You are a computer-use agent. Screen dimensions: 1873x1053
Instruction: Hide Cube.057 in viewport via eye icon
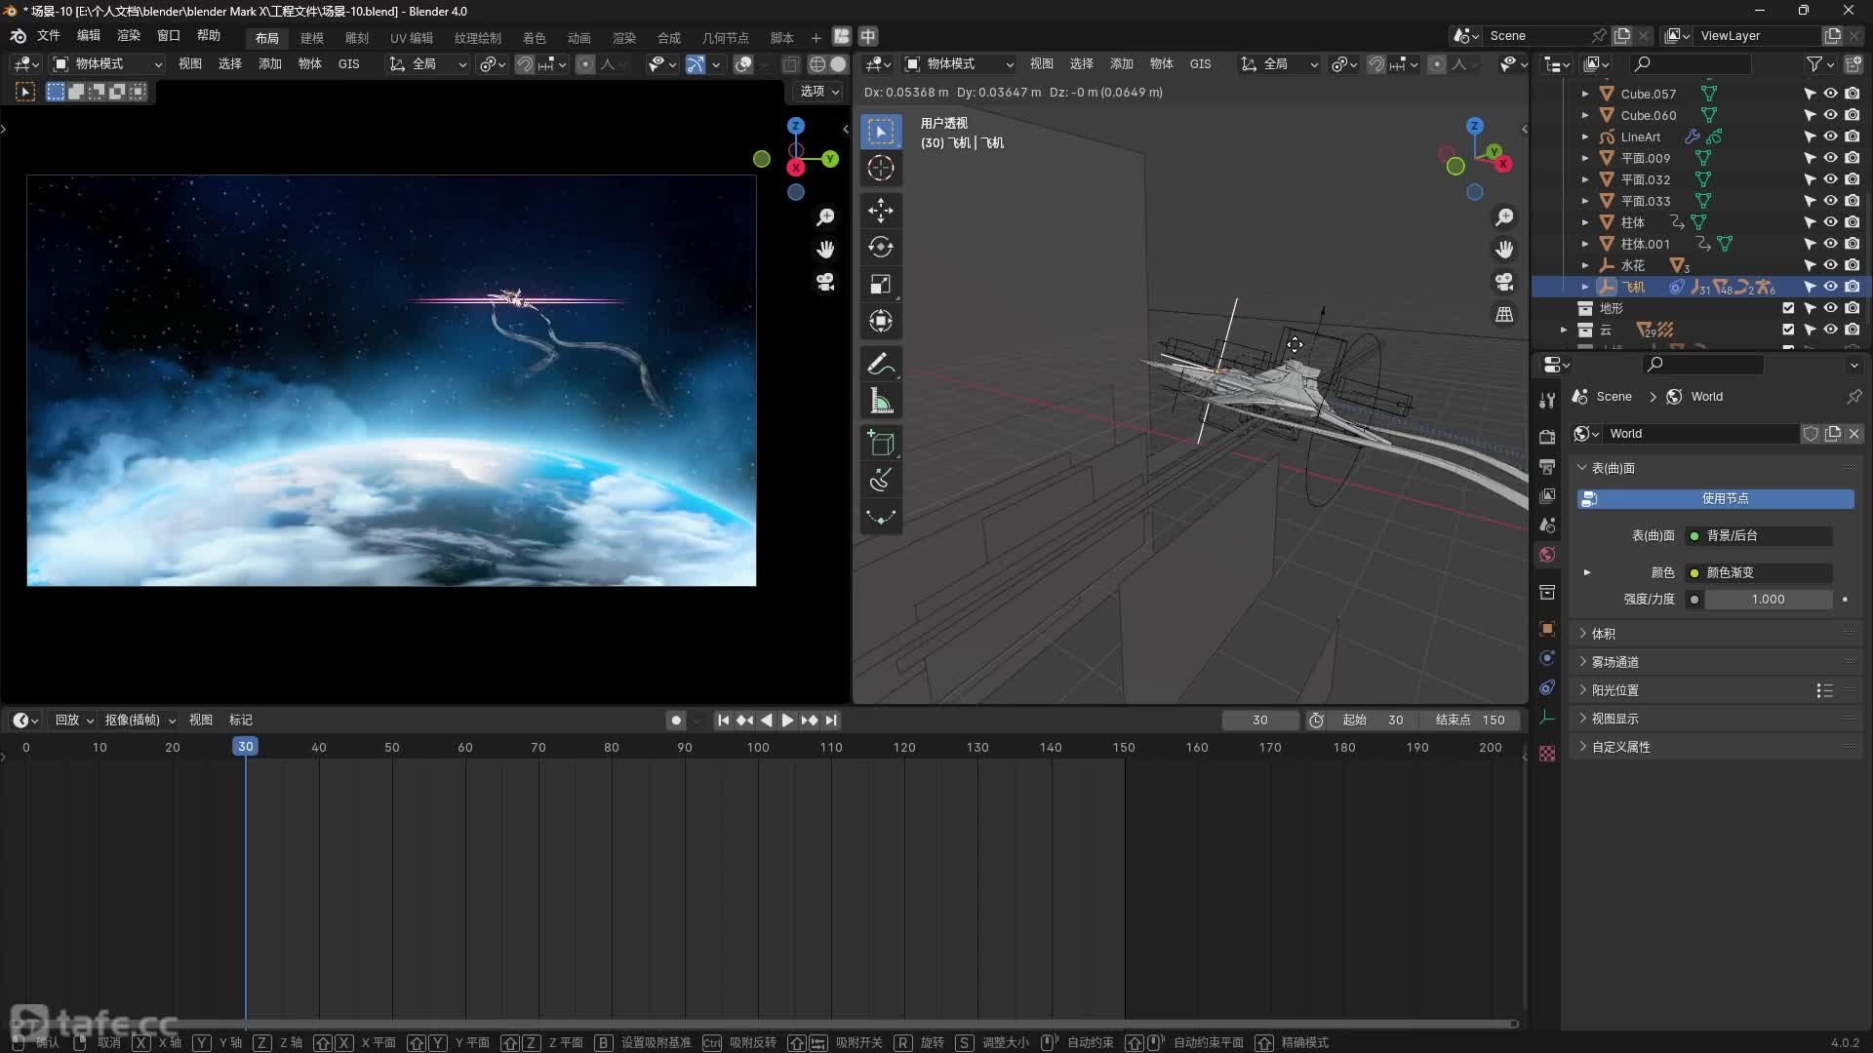1831,94
